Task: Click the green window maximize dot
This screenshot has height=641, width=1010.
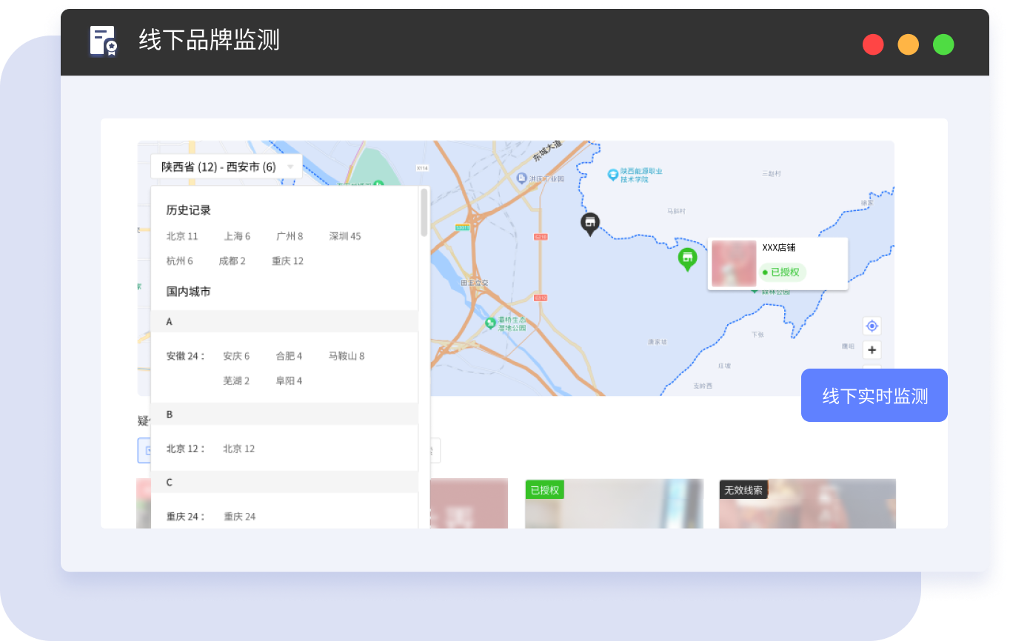Action: tap(943, 44)
